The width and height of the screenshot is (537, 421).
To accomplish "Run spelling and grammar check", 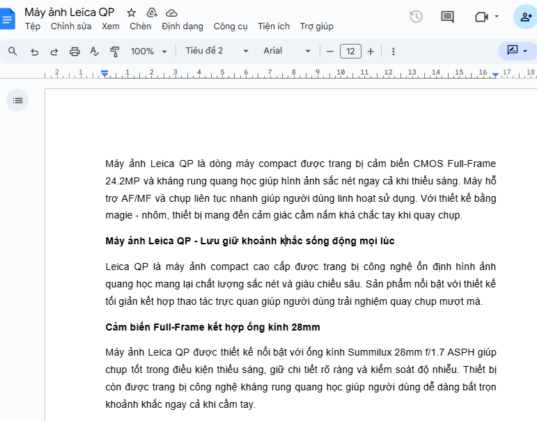I will 95,51.
